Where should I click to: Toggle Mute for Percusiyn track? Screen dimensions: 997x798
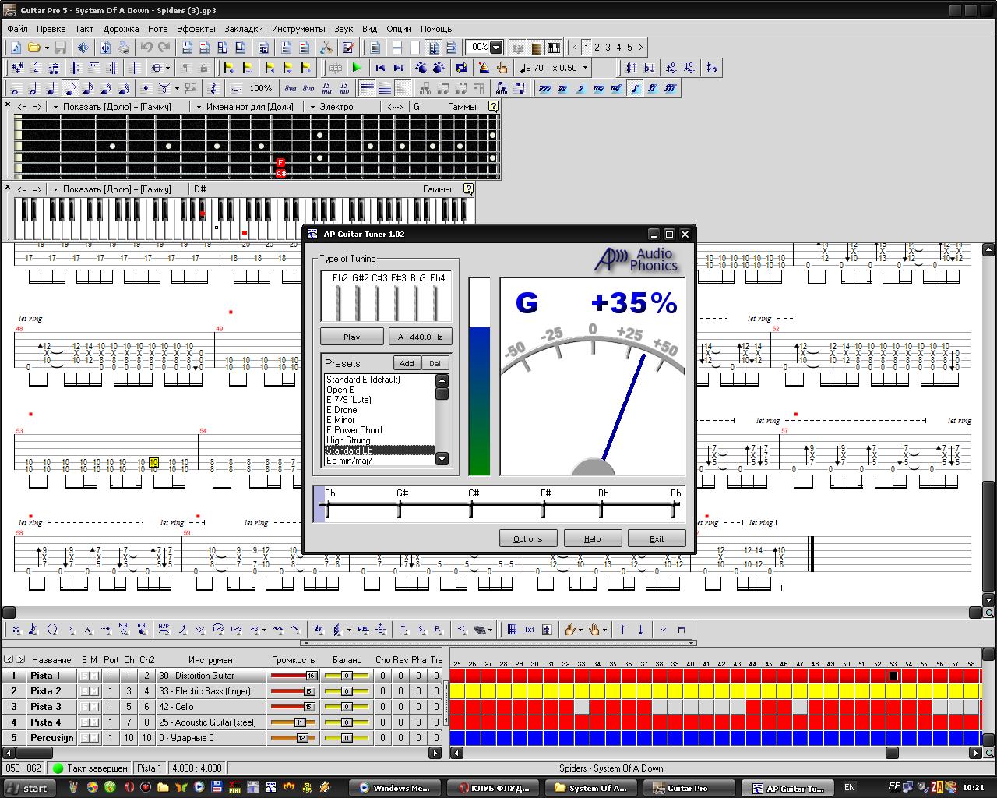94,738
